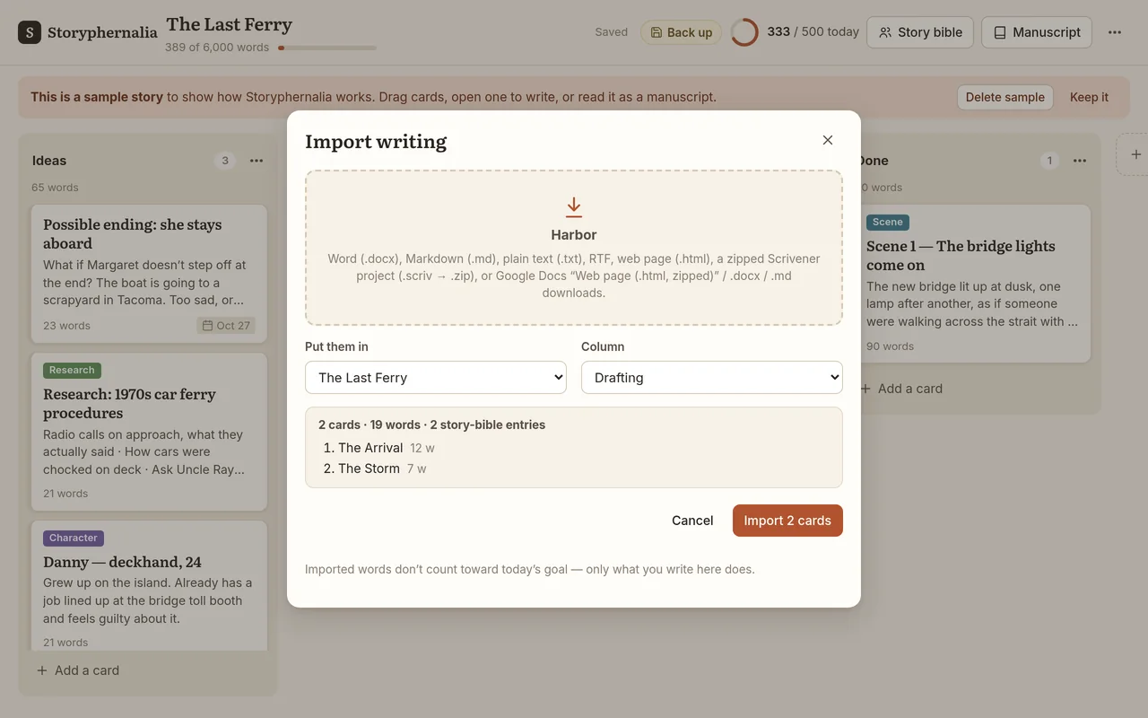Close the Import writing dialog
The image size is (1148, 718).
[828, 140]
